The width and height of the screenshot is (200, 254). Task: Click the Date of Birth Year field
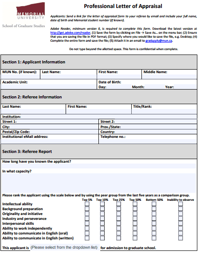tap(185, 87)
